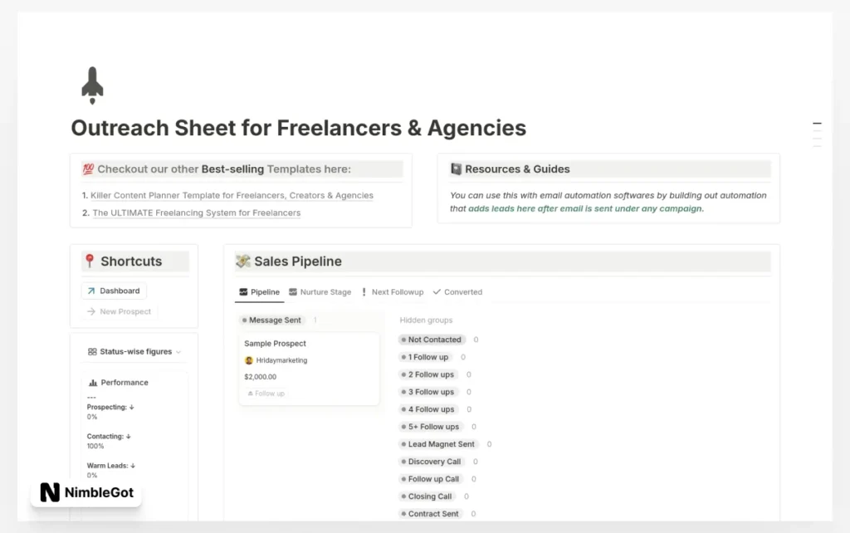Viewport: 850px width, 533px height.
Task: Click the Warm Leads figure label
Action: [x=110, y=465]
